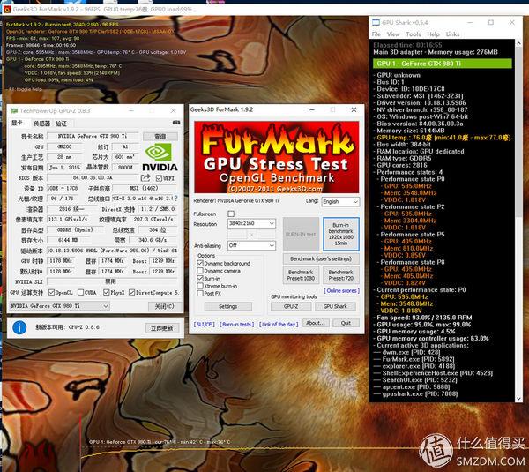Click the GPU Shark title bar icon
The width and height of the screenshot is (529, 472).
coord(376,22)
